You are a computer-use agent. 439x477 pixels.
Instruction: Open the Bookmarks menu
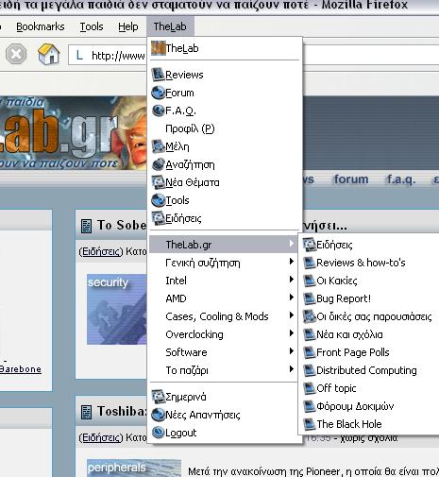(x=41, y=26)
